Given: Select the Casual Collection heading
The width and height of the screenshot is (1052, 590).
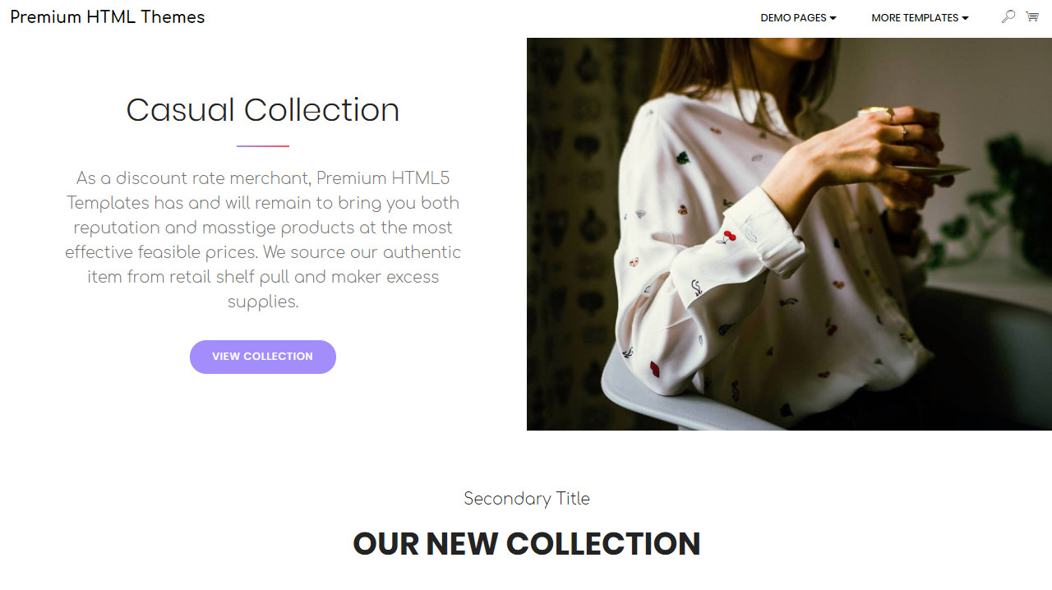Looking at the screenshot, I should pos(263,110).
